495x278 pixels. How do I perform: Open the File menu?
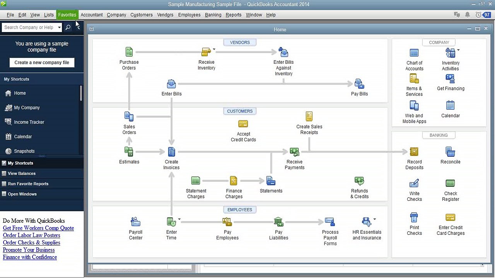click(x=10, y=15)
